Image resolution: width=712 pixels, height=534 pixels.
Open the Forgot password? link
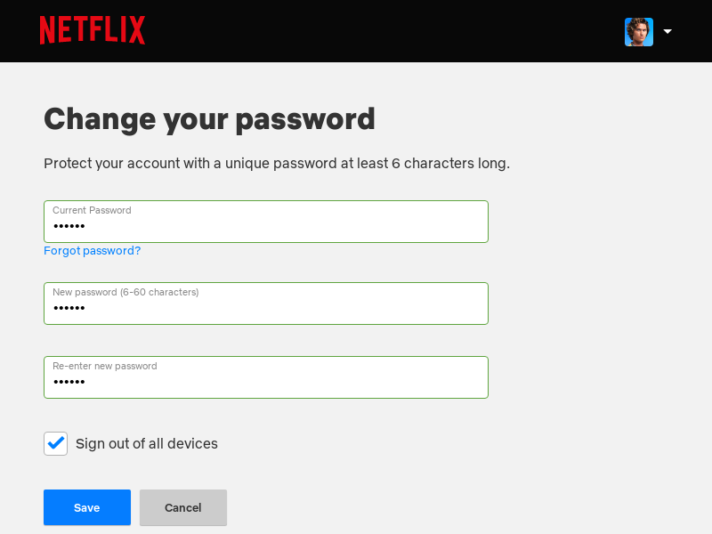92,251
